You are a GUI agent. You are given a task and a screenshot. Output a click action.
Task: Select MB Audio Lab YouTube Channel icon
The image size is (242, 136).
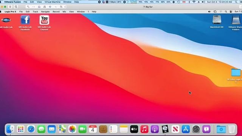tap(44, 23)
